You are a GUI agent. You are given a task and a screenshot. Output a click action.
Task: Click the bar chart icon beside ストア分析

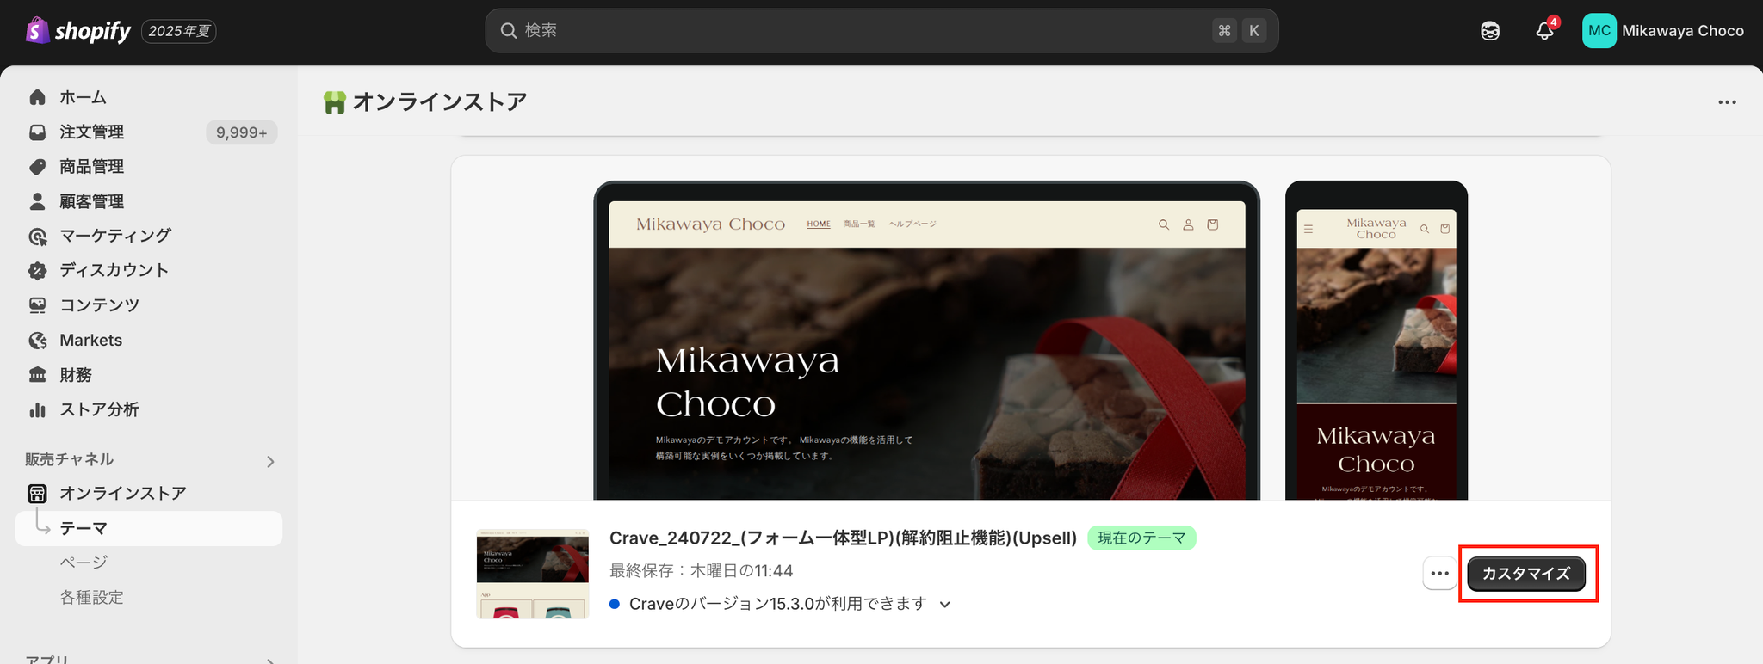37,410
